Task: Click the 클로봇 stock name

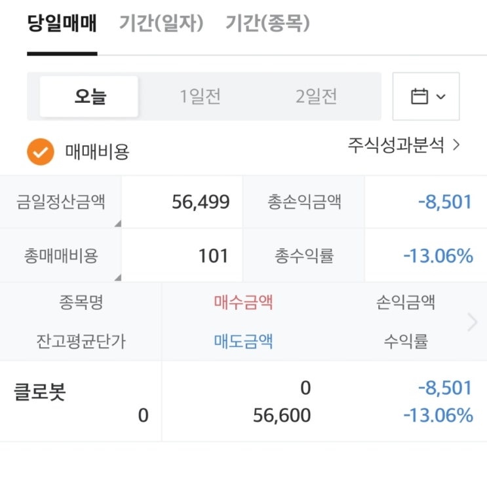Action: coord(41,392)
